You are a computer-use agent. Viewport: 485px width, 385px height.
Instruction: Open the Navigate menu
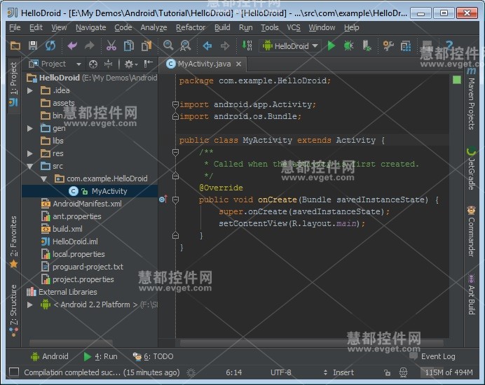tap(90, 27)
